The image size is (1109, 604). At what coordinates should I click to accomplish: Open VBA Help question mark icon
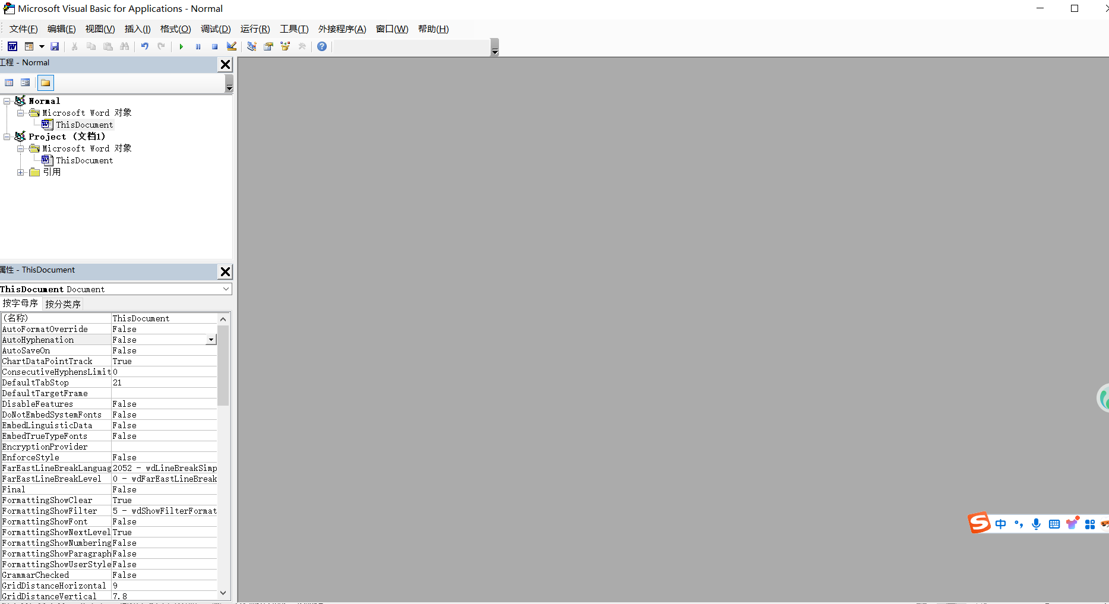click(322, 46)
